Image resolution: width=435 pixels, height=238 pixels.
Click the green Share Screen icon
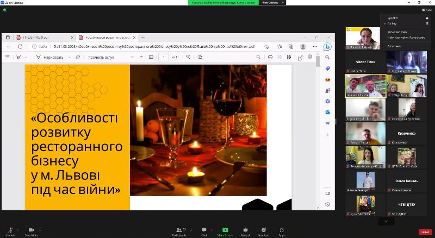[225, 230]
